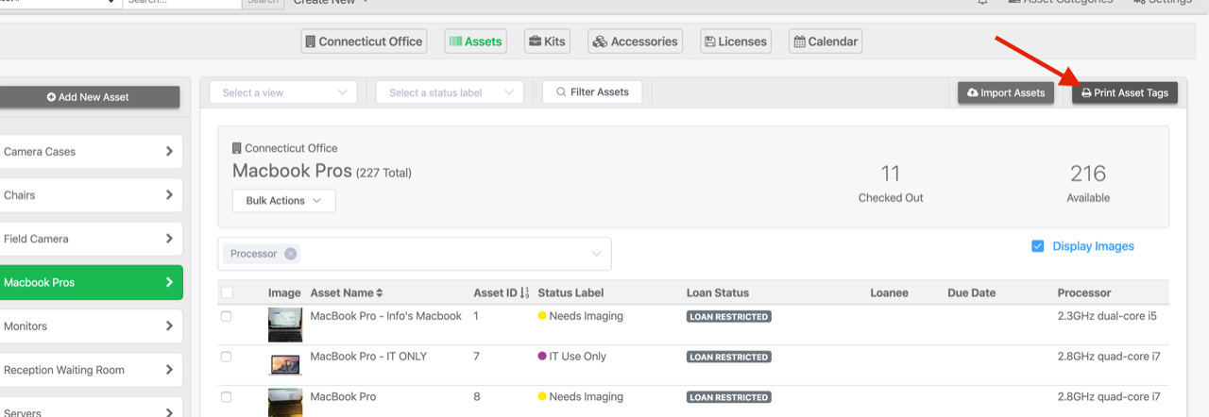Image resolution: width=1209 pixels, height=417 pixels.
Task: Click the Loanee column header
Action: pyautogui.click(x=889, y=293)
